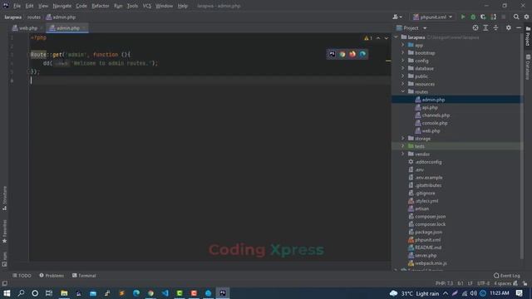Go to previous highlighted error arrow

pyautogui.click(x=378, y=38)
